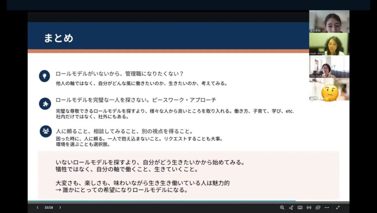Select the pen drawing tool

291,207
